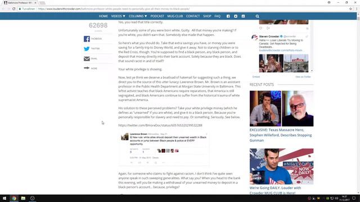Open MUG CLUB navigation item
The width and height of the screenshot is (360, 202).
click(175, 16)
